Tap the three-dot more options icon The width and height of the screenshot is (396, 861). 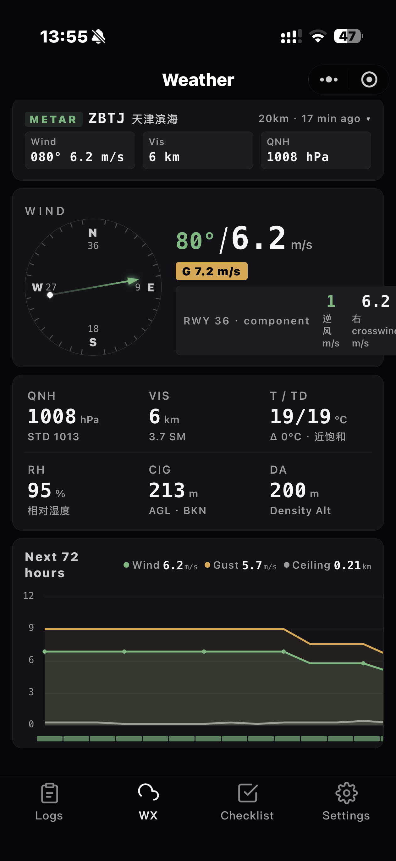328,80
